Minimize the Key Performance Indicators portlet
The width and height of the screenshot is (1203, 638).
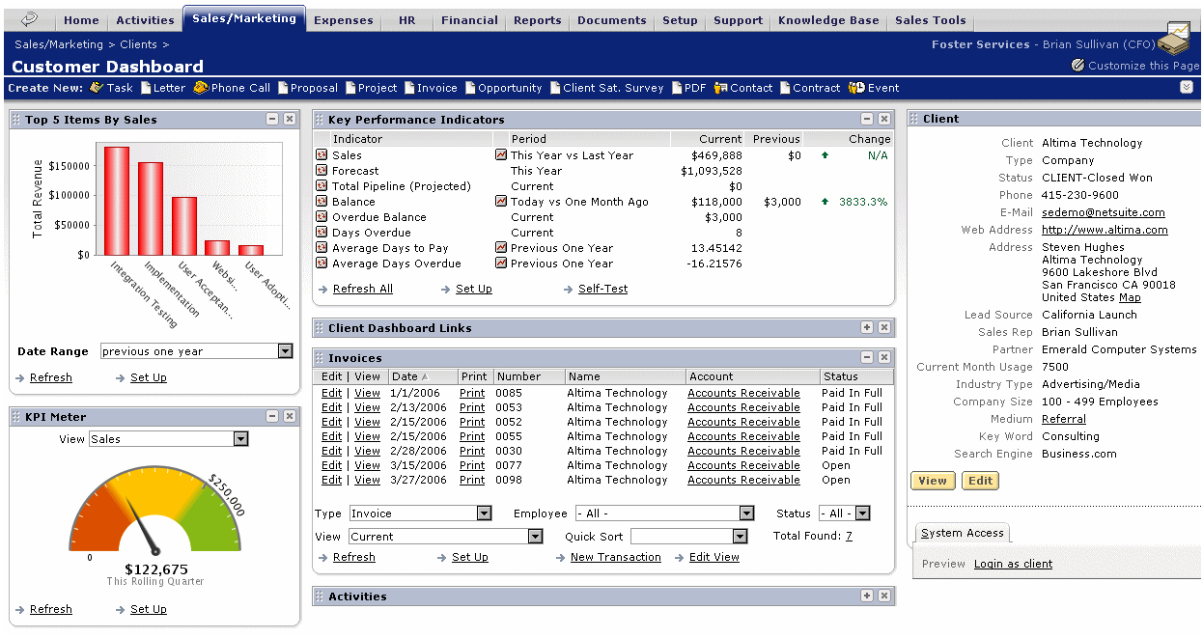867,119
